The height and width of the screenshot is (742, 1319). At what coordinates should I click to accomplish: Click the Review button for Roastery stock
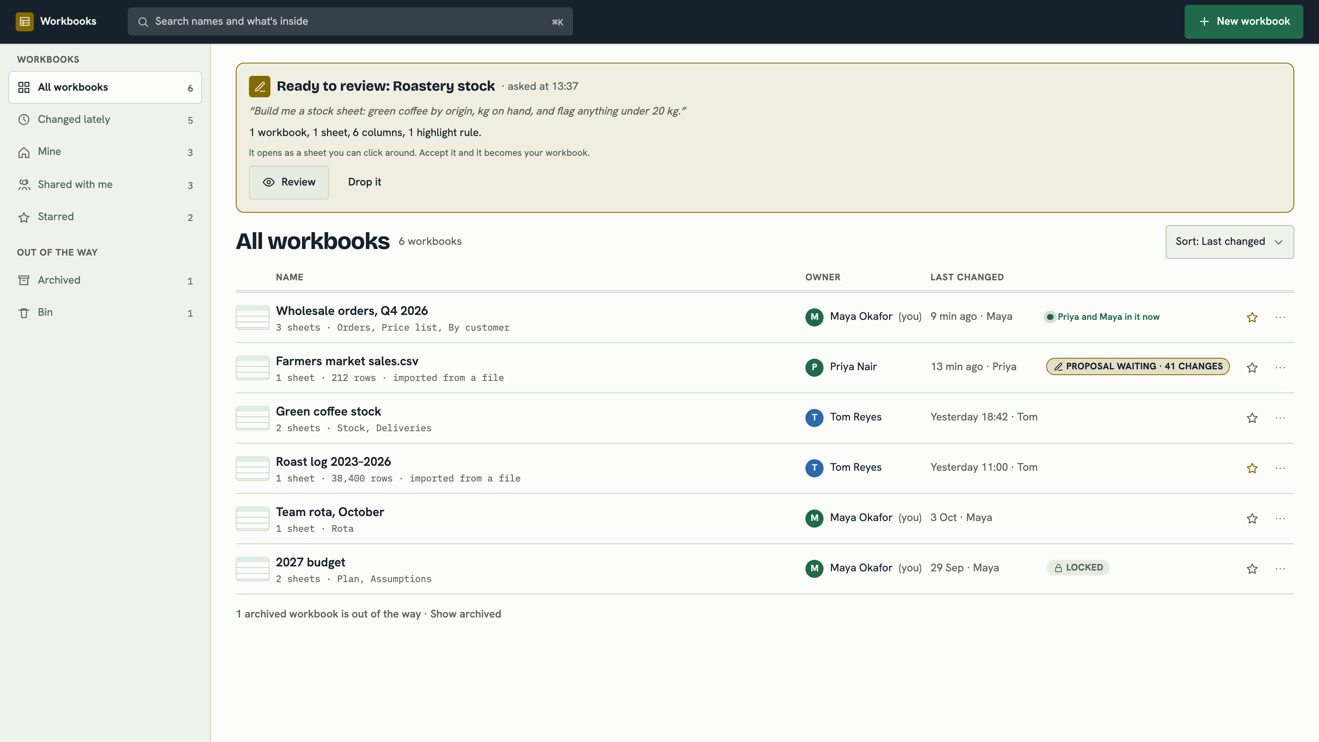click(289, 182)
